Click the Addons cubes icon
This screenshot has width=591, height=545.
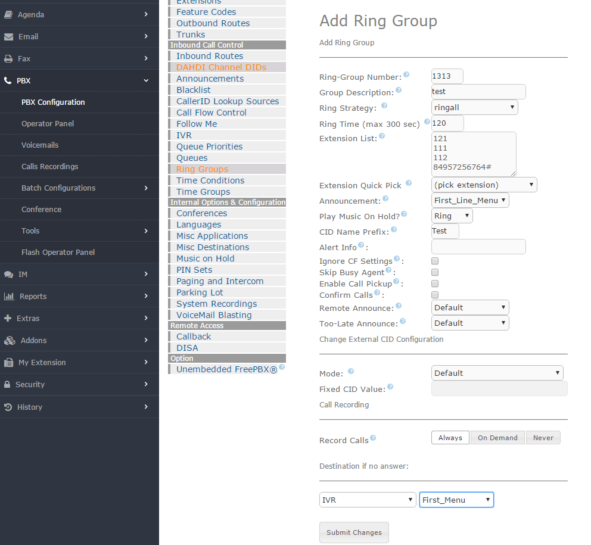[x=9, y=341]
